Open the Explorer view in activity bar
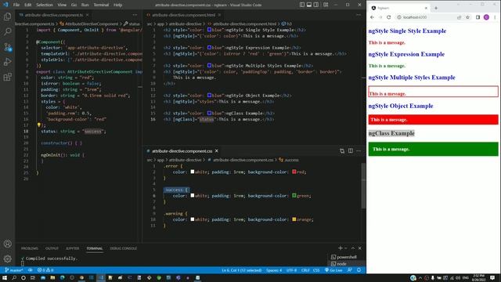 coord(7,16)
